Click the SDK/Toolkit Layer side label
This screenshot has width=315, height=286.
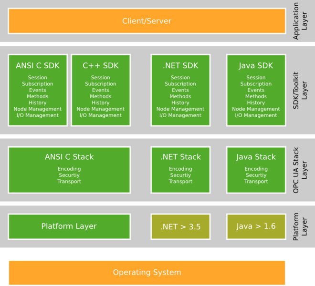click(300, 90)
